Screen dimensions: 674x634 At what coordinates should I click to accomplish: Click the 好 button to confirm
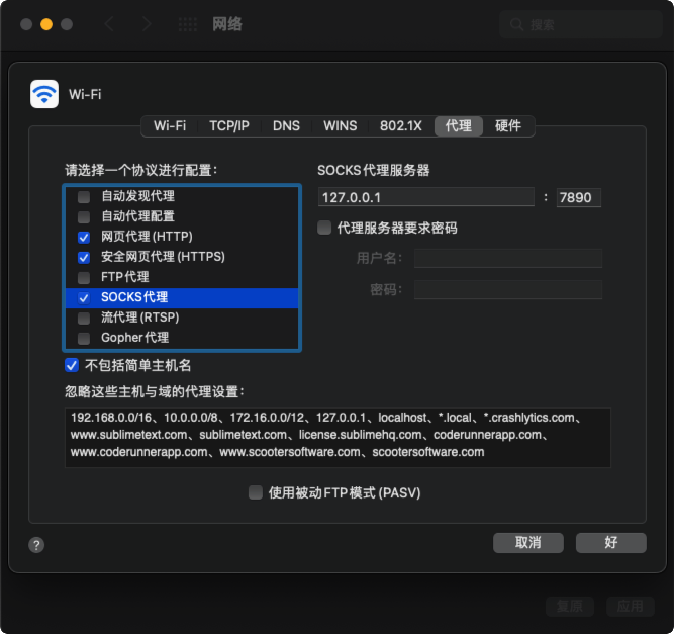(x=610, y=542)
